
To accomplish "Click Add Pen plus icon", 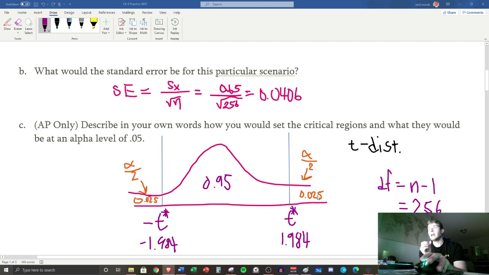I will tap(106, 23).
